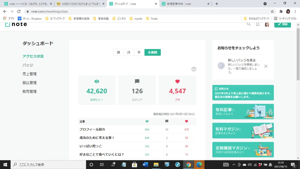Open the お知らせ 2021年3月 announcement banner
The height and width of the screenshot is (169, 300).
pyautogui.click(x=243, y=93)
